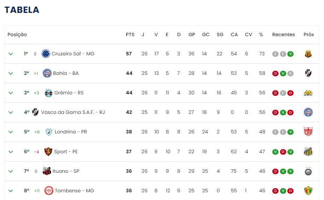Open next opponent crest in Cruzeiro row
Viewport: 324px width, 200px height.
(309, 54)
